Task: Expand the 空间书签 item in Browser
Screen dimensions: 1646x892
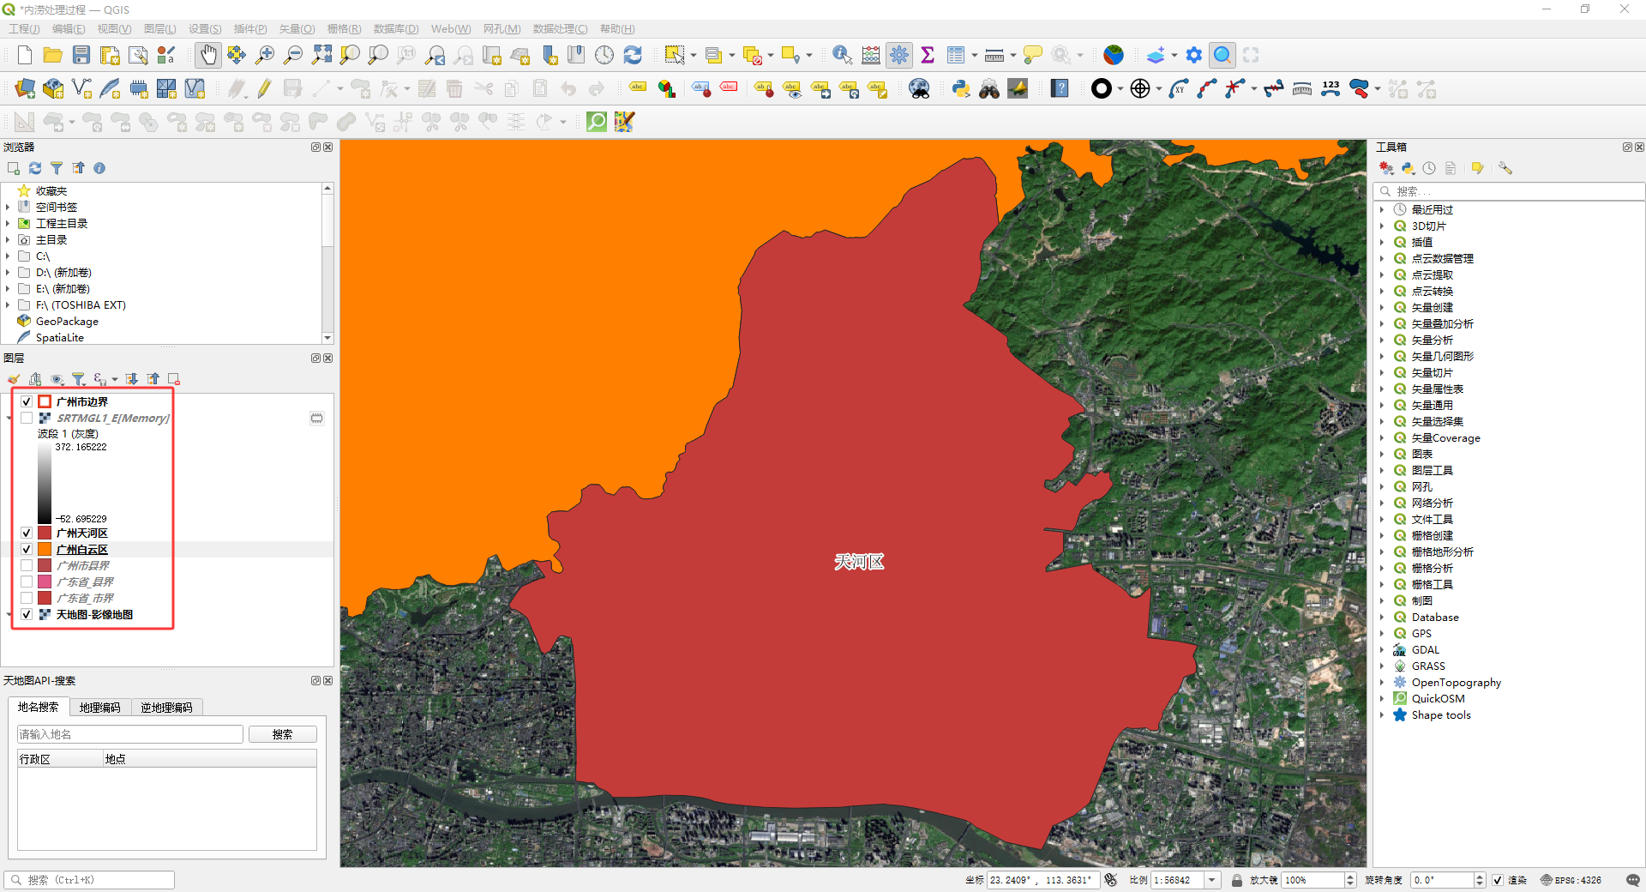Action: click(8, 207)
